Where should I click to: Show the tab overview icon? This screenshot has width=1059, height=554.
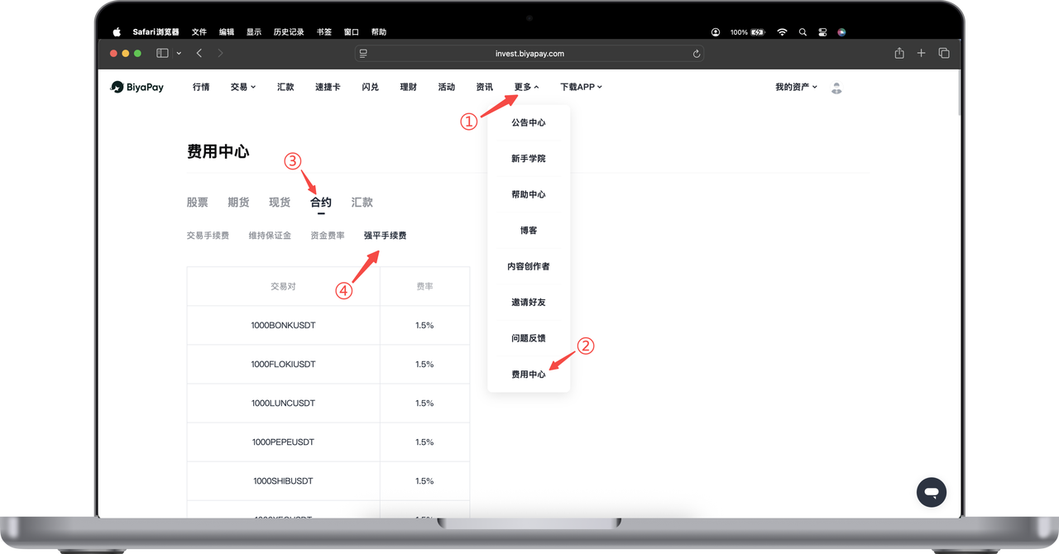(x=943, y=53)
